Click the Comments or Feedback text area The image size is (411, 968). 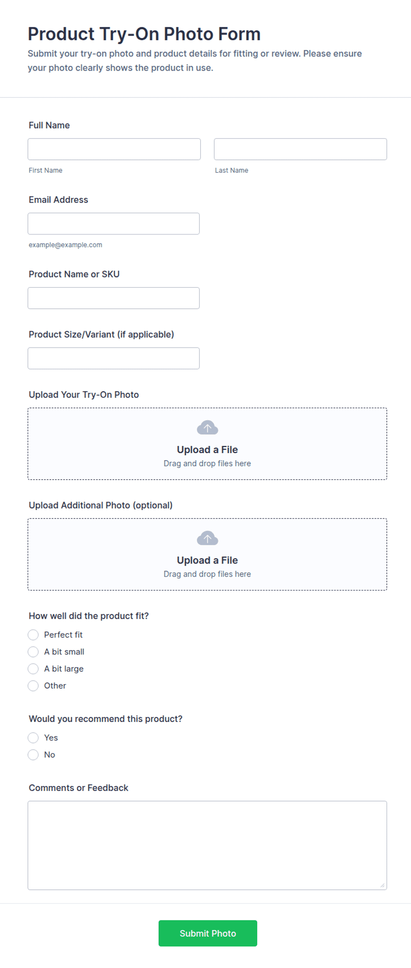coord(207,845)
